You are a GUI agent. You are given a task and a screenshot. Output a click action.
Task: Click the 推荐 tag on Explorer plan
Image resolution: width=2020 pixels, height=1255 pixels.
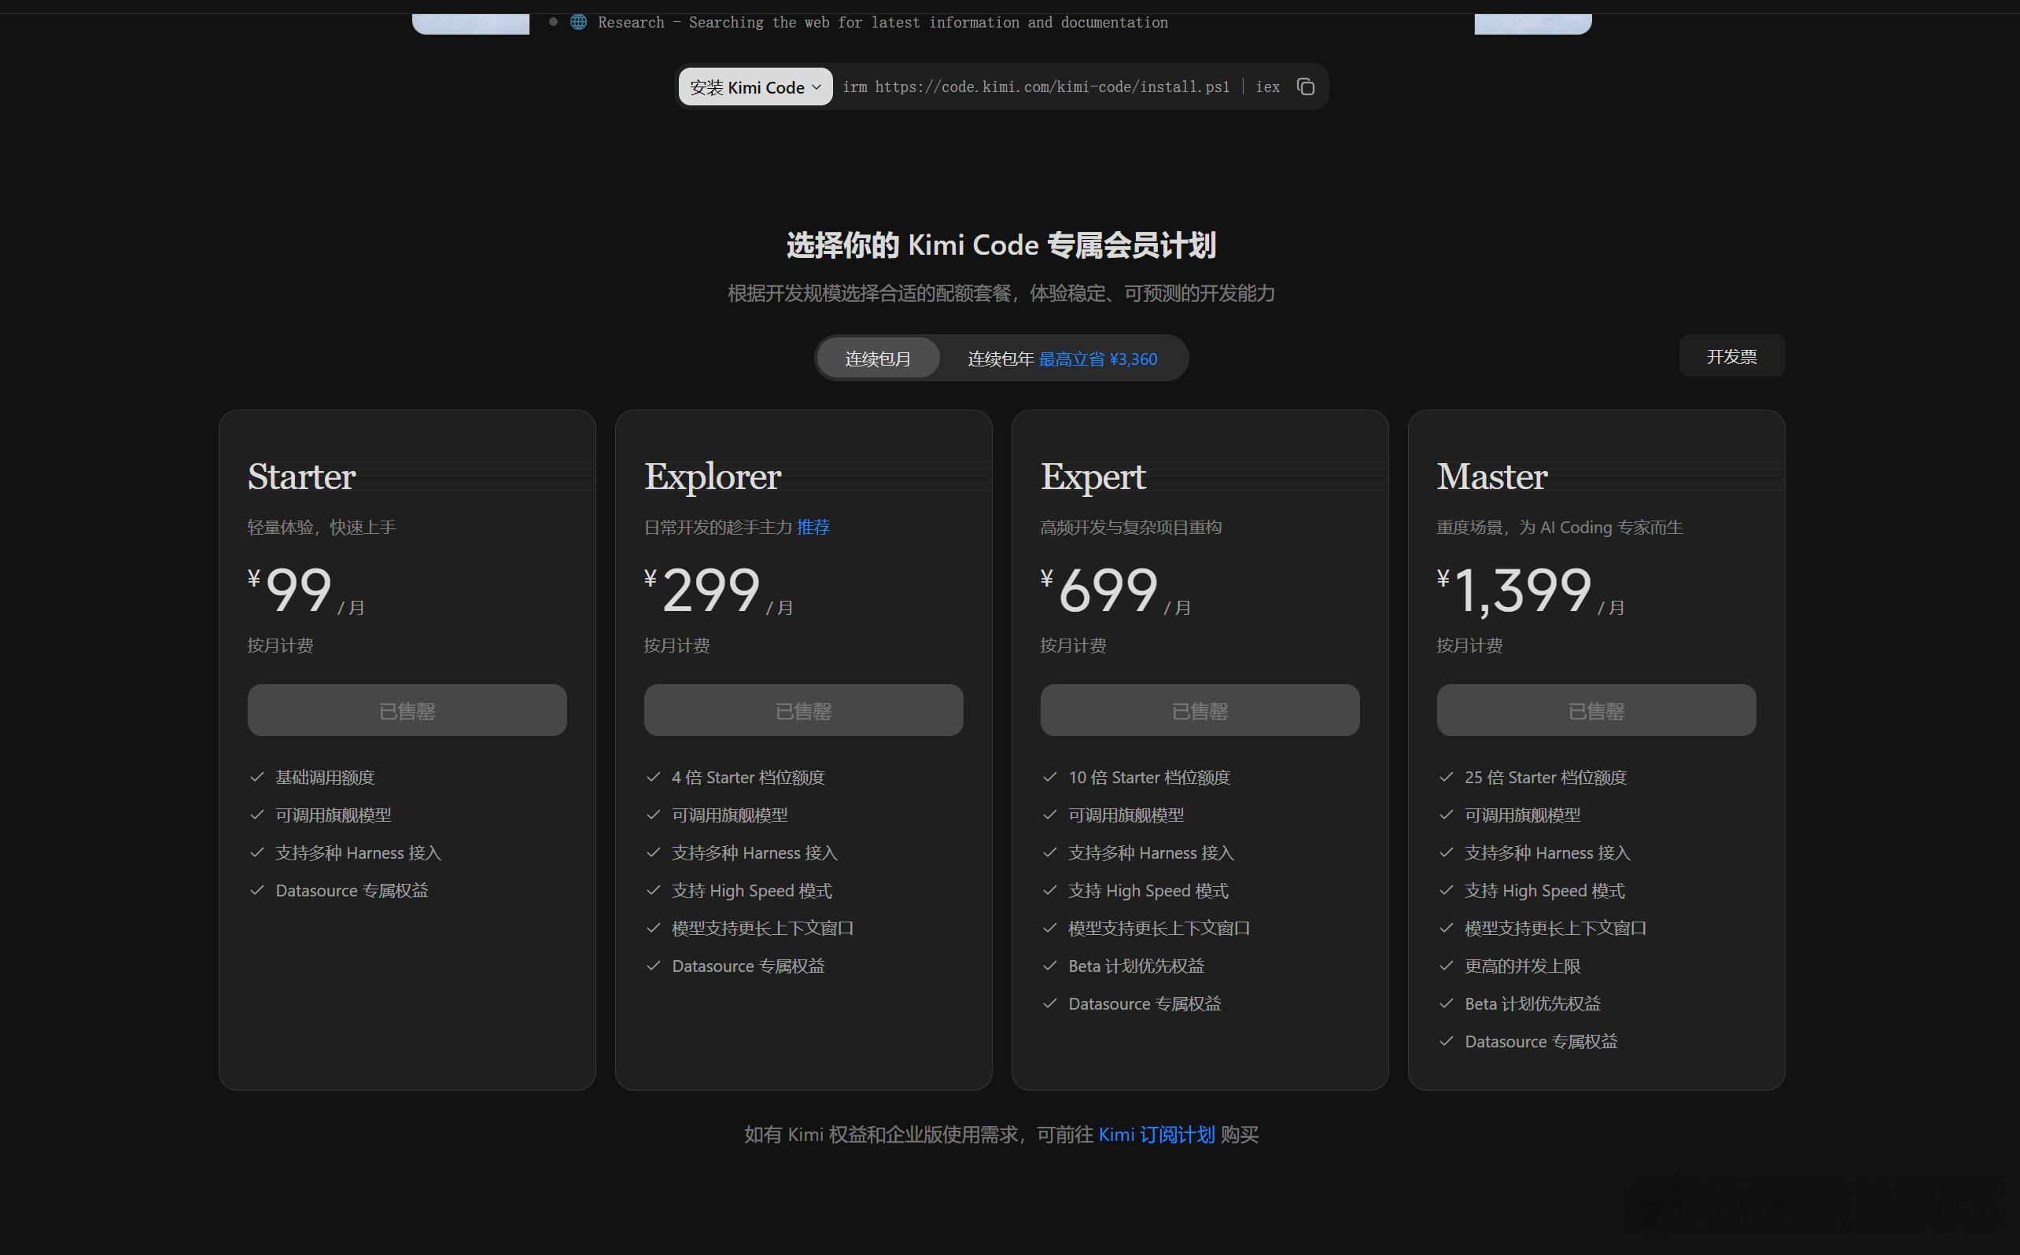[813, 527]
